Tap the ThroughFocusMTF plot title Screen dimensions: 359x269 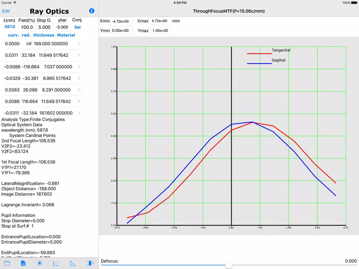[x=229, y=11]
